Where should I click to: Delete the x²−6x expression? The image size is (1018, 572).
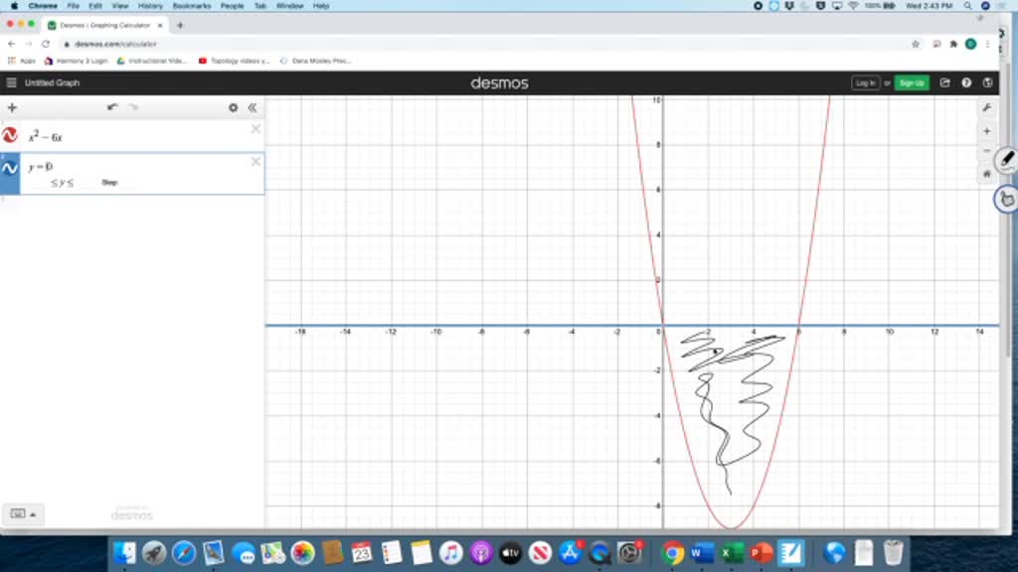click(255, 128)
